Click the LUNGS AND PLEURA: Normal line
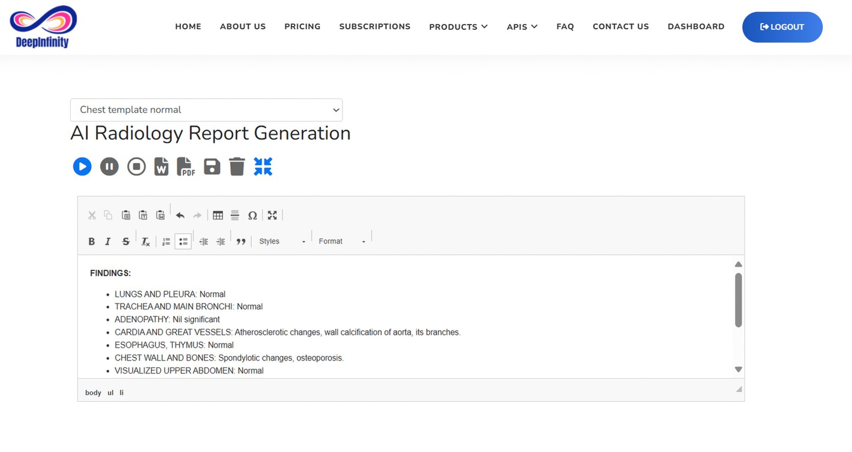This screenshot has height=452, width=852. [x=170, y=294]
